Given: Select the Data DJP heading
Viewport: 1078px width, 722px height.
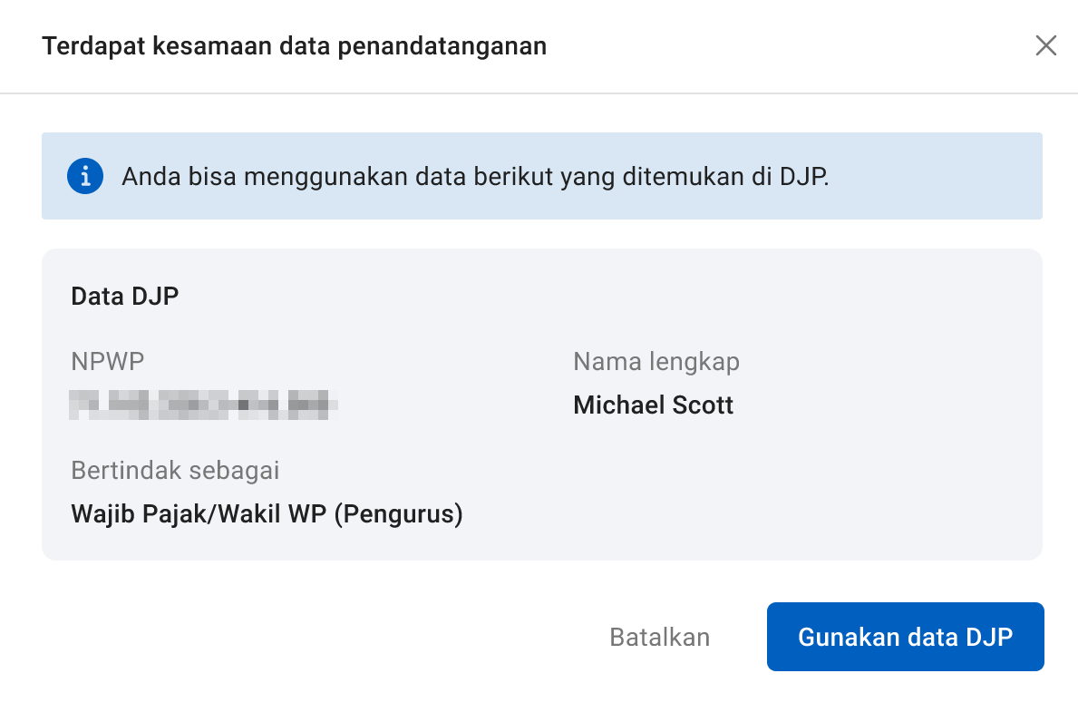Looking at the screenshot, I should click(x=125, y=297).
